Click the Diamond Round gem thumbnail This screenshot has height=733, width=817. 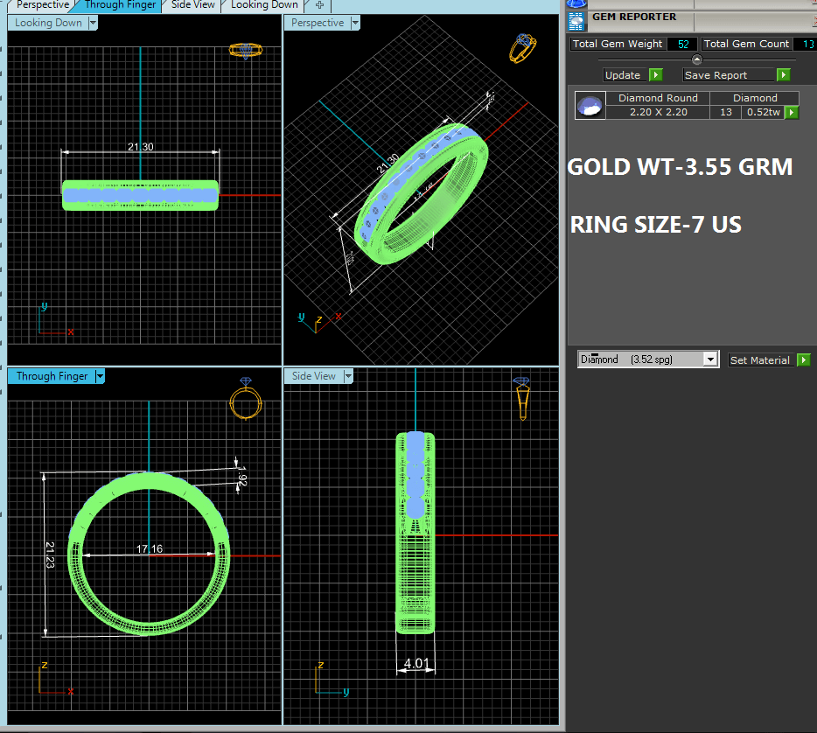(589, 106)
